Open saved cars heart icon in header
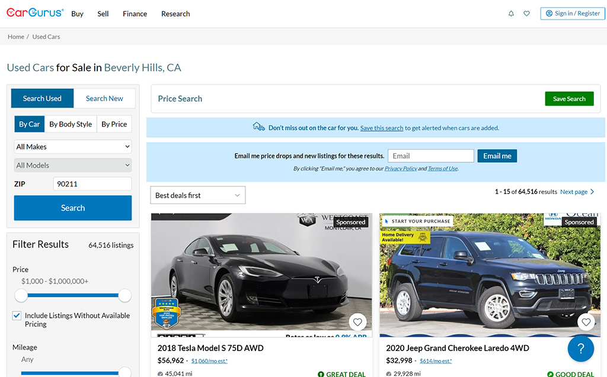Screen dimensions: 607x377 [x=526, y=14]
